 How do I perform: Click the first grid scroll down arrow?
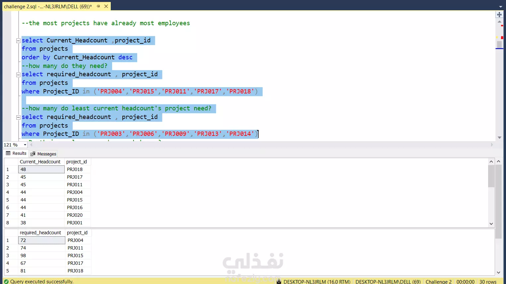(x=491, y=224)
